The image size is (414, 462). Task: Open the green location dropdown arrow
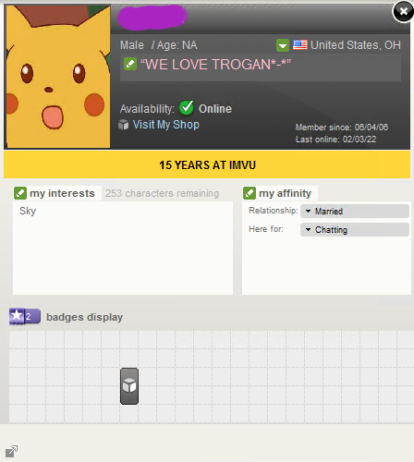283,45
